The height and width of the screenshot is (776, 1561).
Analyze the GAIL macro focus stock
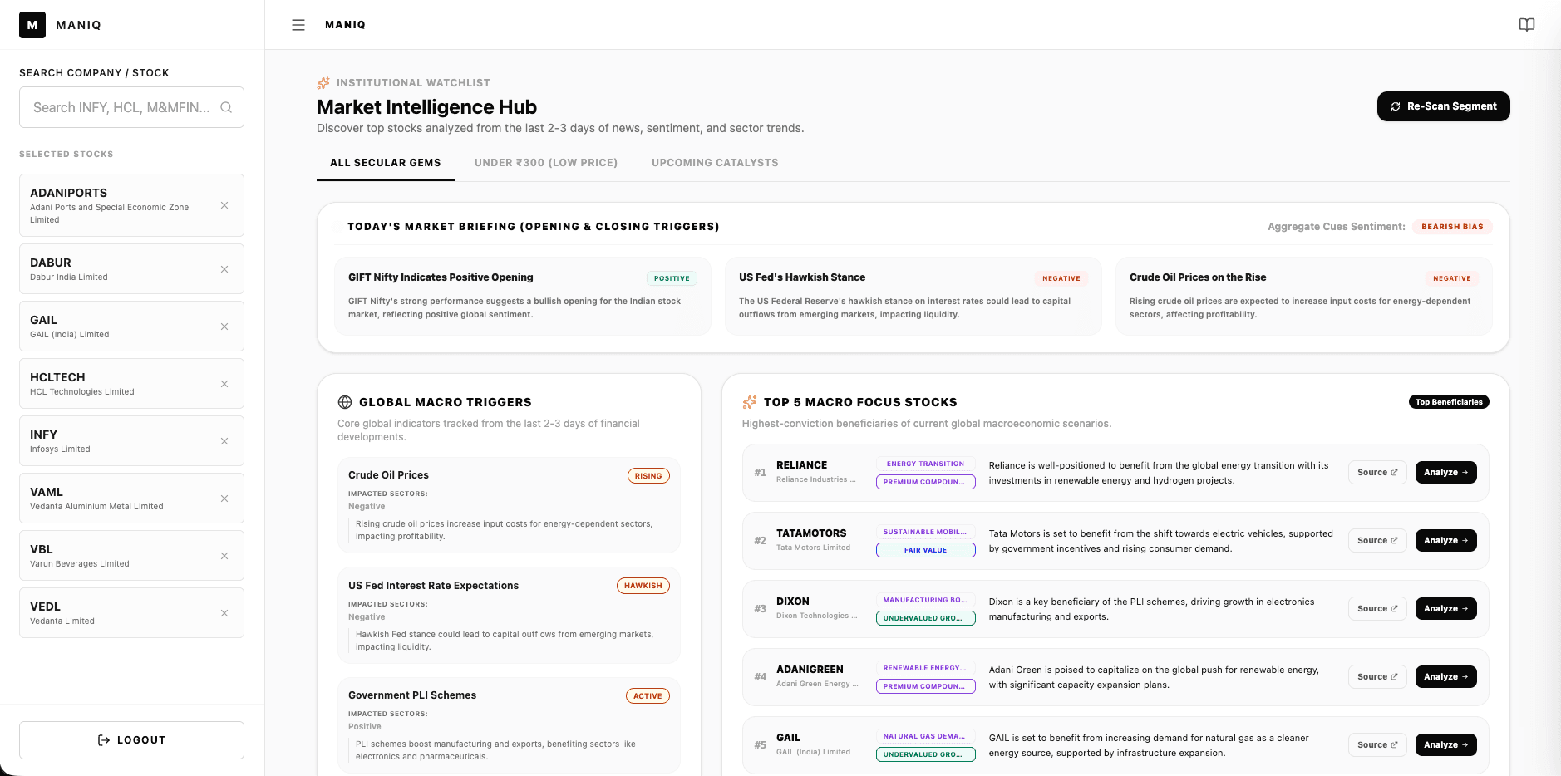pos(1446,745)
